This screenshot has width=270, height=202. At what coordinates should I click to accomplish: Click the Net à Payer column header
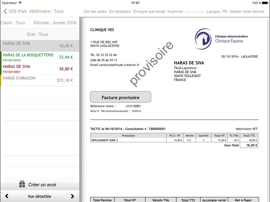[x=243, y=200]
